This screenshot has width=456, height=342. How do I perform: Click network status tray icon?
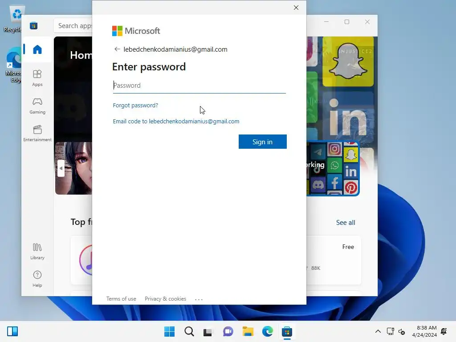(390, 331)
